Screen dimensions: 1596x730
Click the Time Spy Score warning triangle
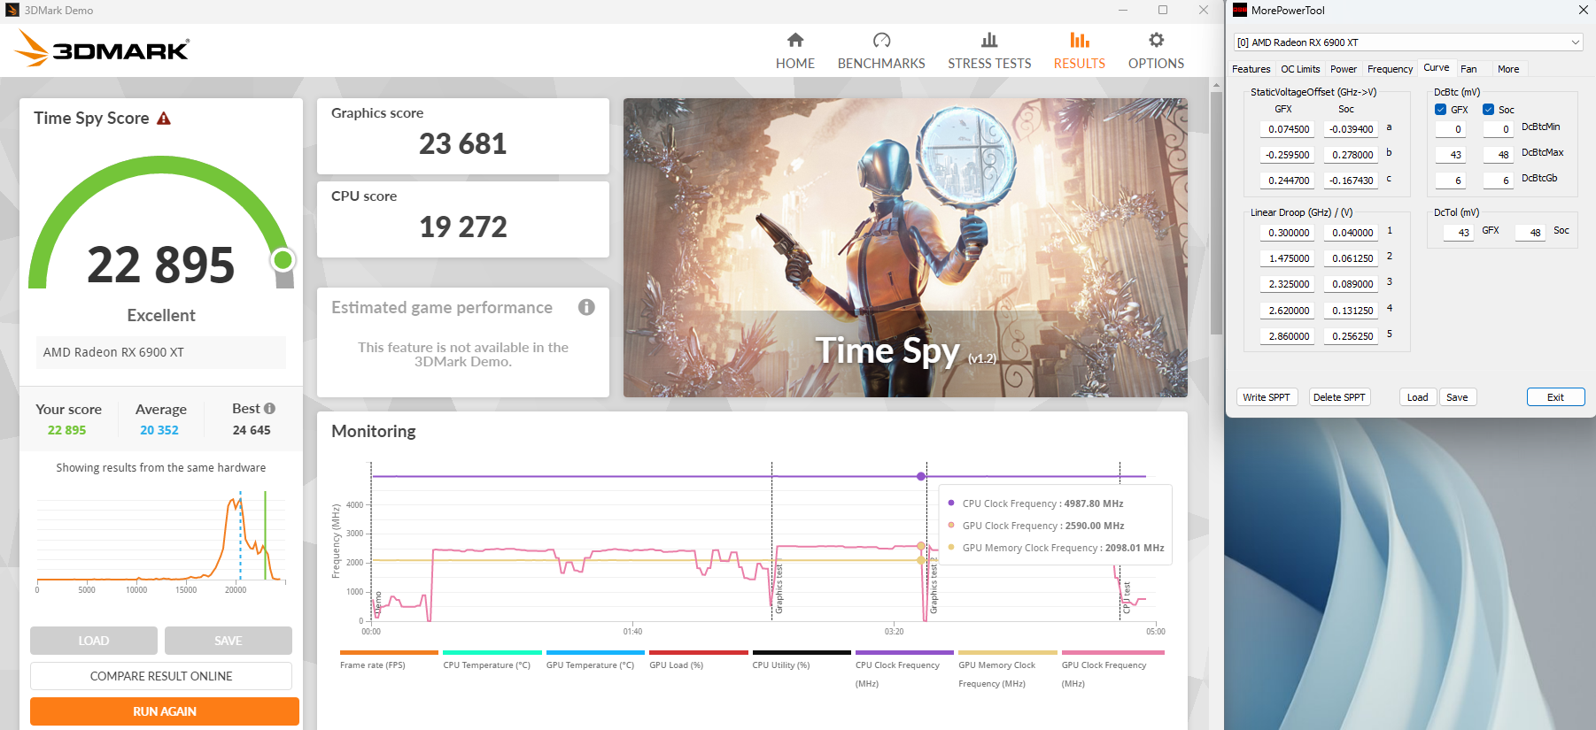point(164,119)
